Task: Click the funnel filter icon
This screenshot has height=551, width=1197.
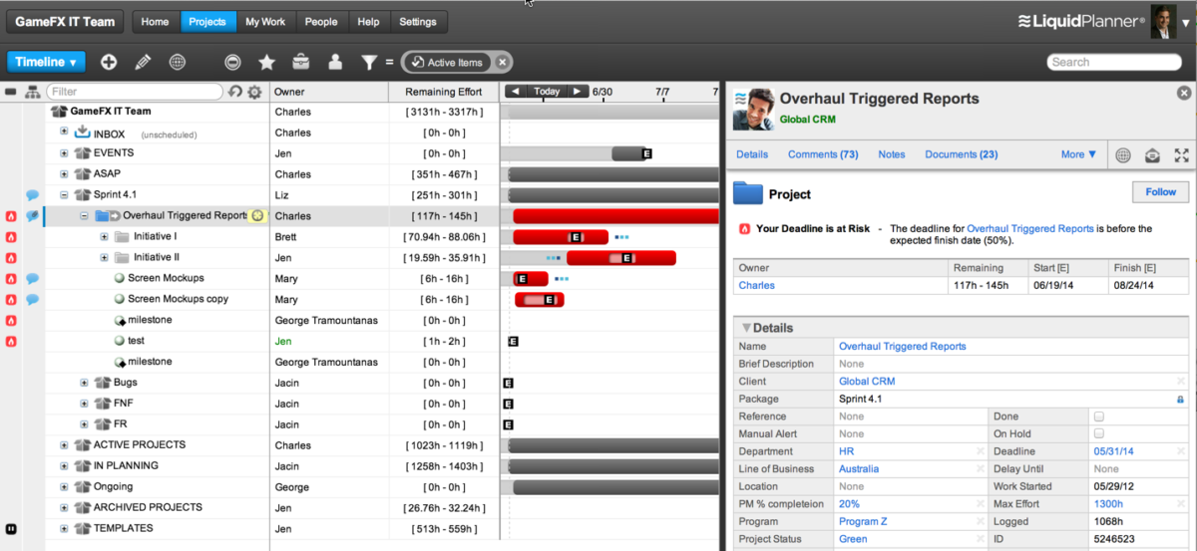Action: [369, 63]
